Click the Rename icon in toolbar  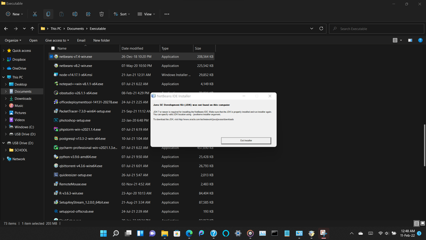click(x=75, y=14)
